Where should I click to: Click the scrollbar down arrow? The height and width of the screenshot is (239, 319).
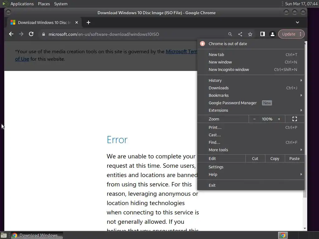click(x=305, y=228)
